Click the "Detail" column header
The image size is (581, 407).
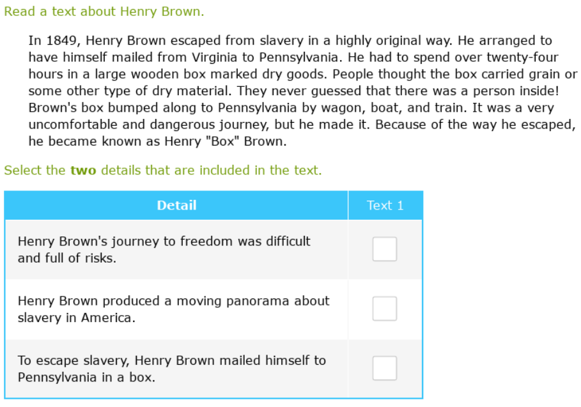176,205
